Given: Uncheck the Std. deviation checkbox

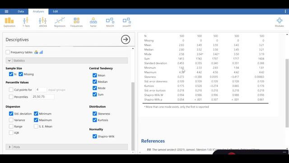Looking at the screenshot, I should pyautogui.click(x=11, y=114).
